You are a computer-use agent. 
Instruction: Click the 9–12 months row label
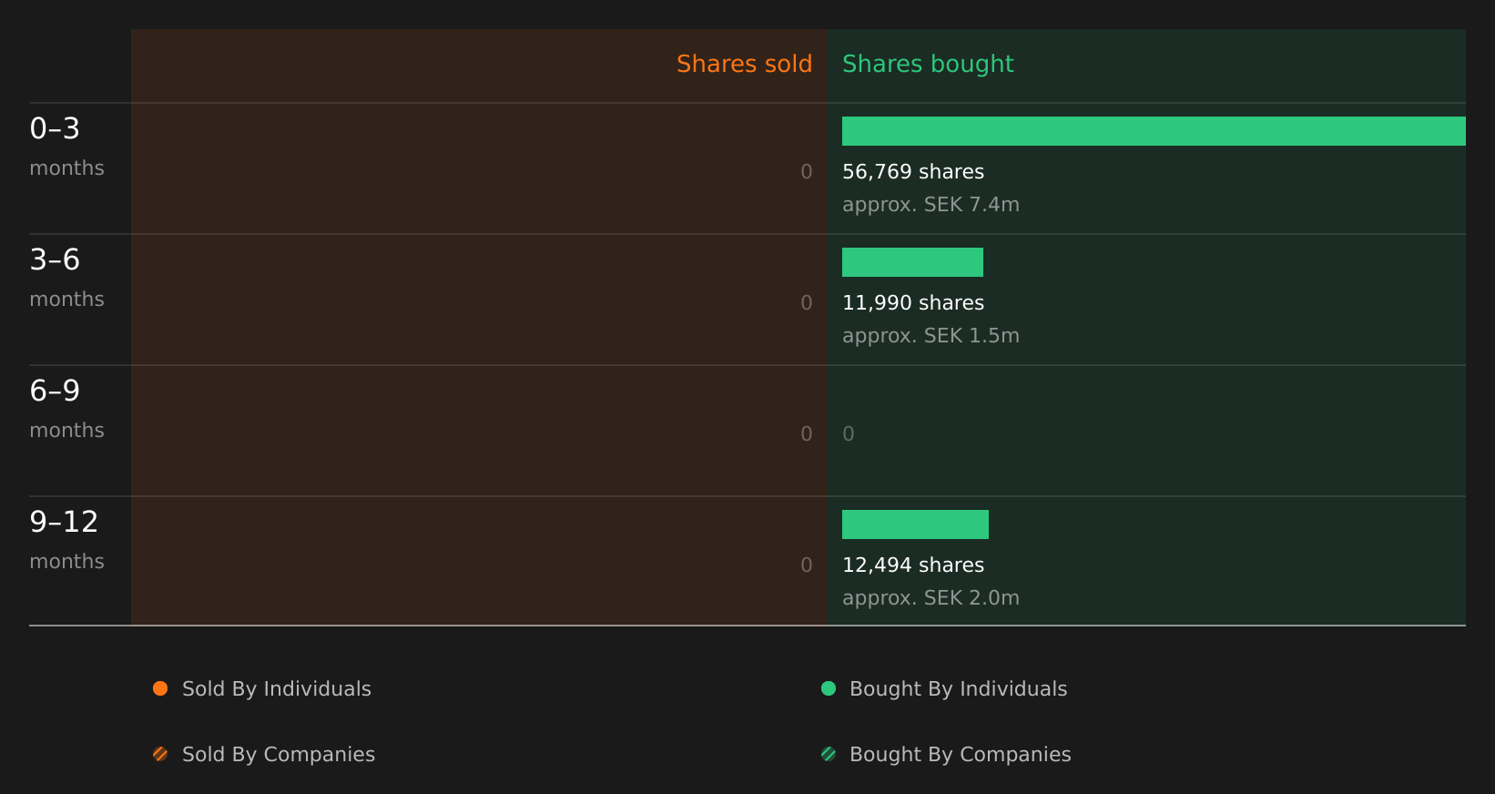pyautogui.click(x=66, y=540)
